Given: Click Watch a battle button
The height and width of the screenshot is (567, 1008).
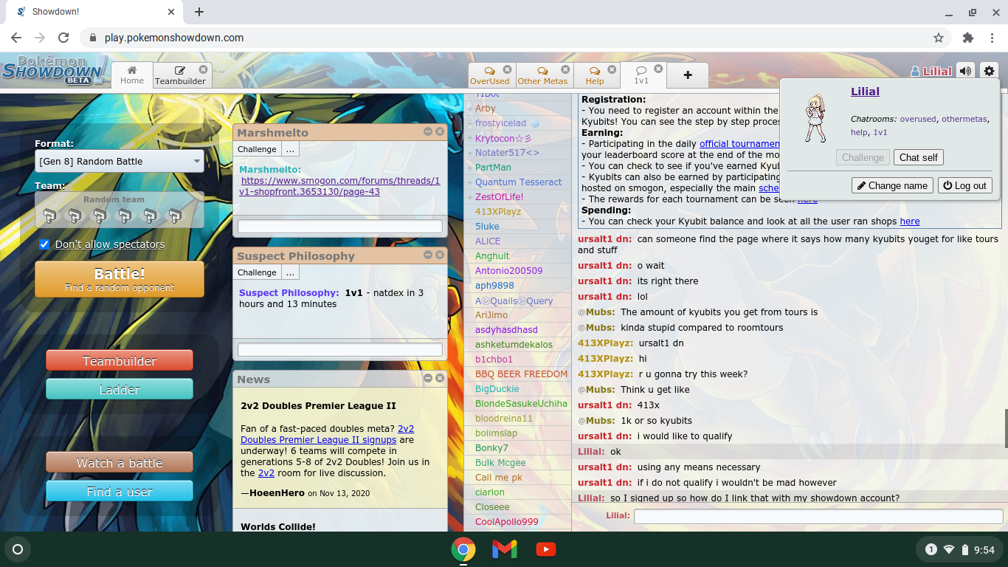Looking at the screenshot, I should [x=120, y=462].
